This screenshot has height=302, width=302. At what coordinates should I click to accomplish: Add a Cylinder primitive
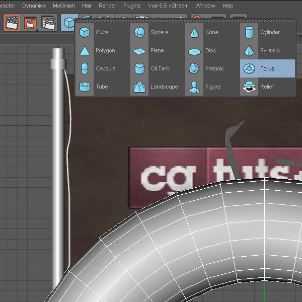click(x=268, y=32)
